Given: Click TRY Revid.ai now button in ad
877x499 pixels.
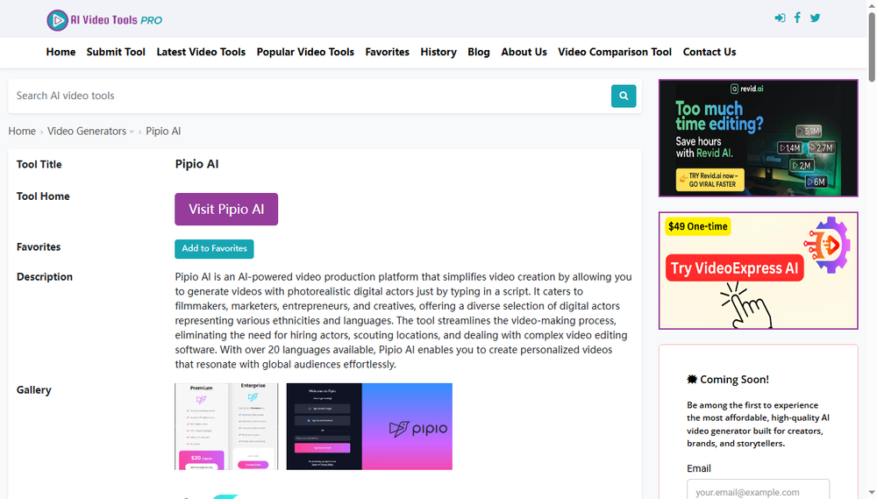Looking at the screenshot, I should [710, 180].
